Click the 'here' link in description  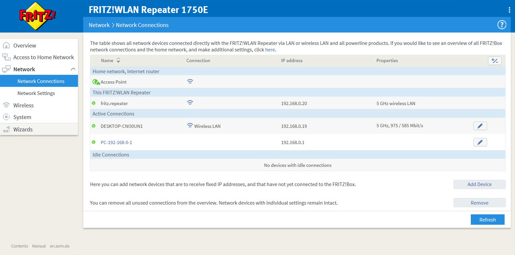270,50
